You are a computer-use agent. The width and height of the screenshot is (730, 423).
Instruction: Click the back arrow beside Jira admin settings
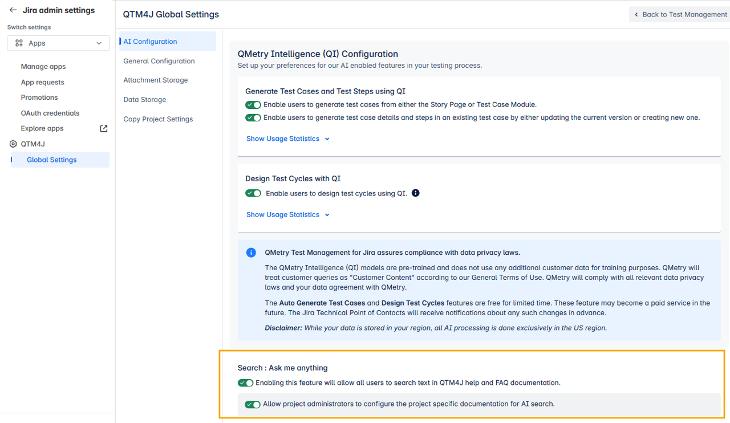(13, 10)
